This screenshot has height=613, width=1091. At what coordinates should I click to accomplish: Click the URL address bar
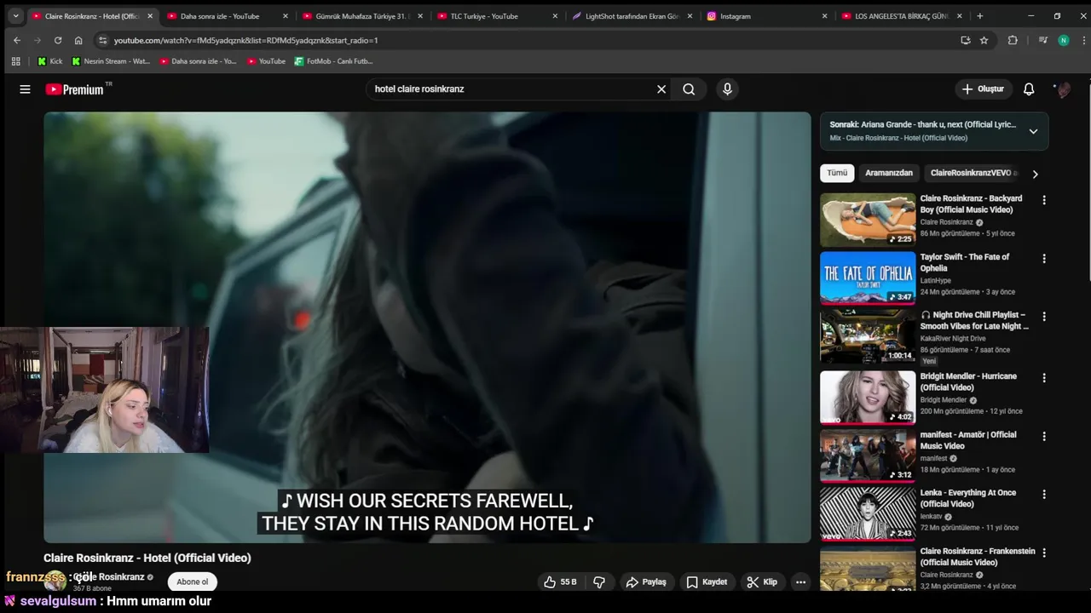(528, 40)
